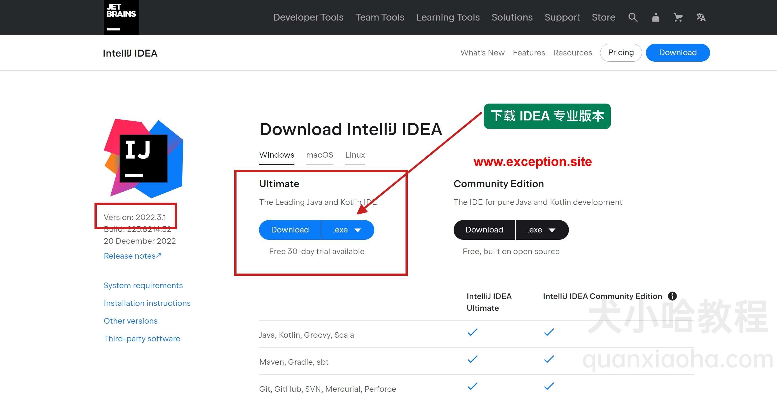Image resolution: width=777 pixels, height=394 pixels.
Task: Open Resources section
Action: (x=573, y=53)
